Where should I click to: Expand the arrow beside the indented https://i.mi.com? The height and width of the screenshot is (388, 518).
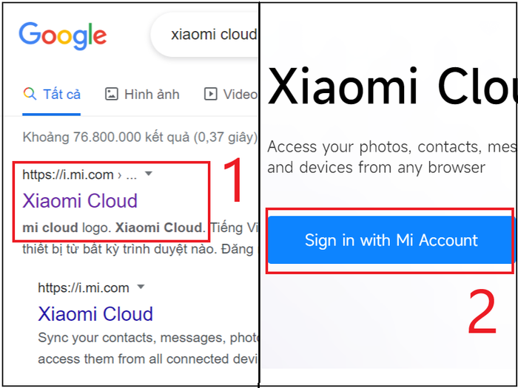pos(141,287)
